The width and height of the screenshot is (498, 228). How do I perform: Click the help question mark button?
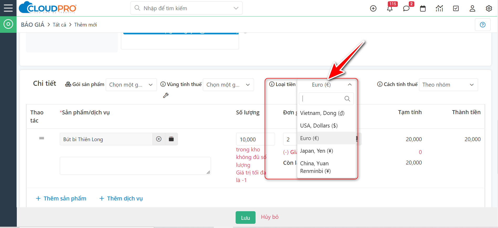point(483,25)
